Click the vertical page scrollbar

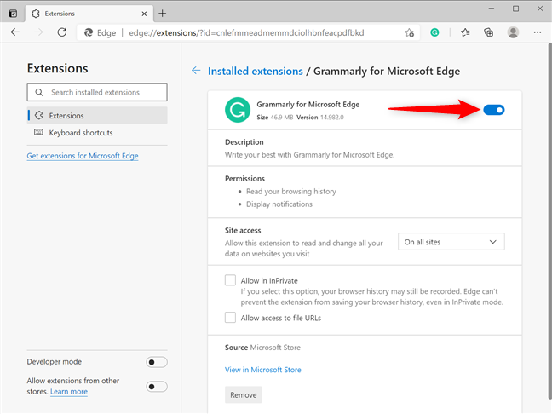(549, 221)
